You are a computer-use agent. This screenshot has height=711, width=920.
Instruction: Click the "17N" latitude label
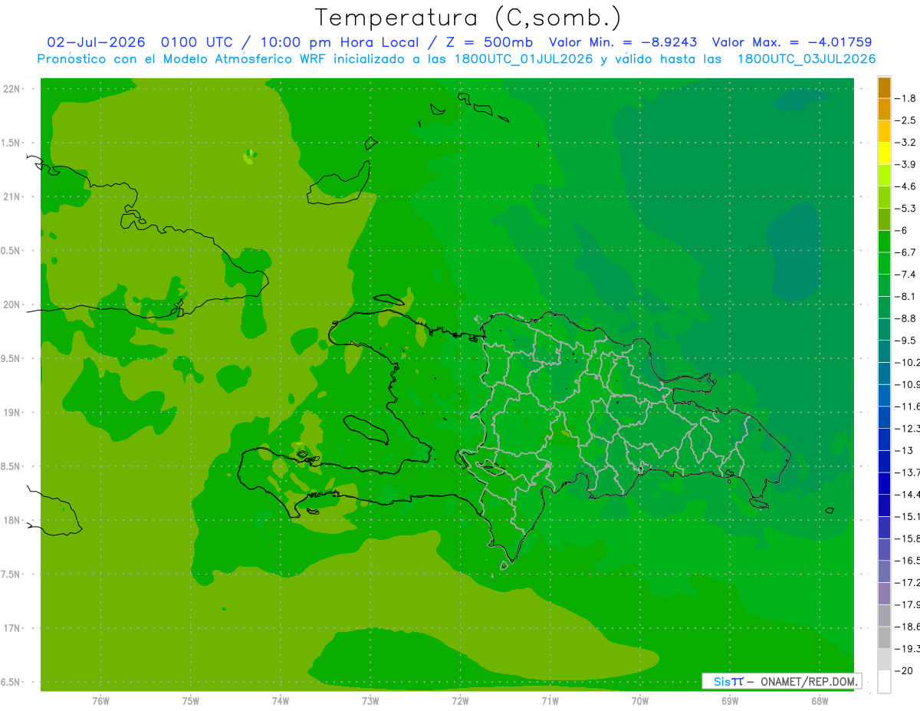(12, 628)
